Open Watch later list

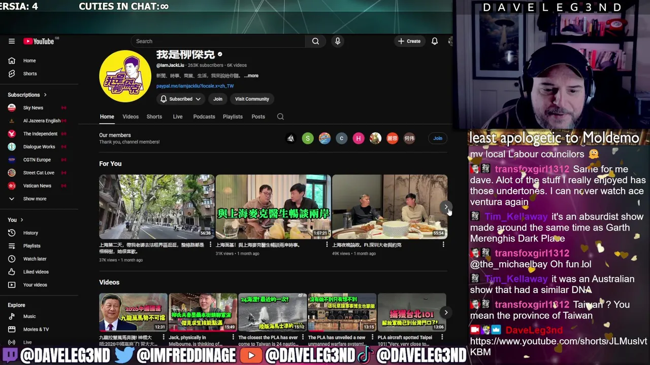(x=35, y=259)
